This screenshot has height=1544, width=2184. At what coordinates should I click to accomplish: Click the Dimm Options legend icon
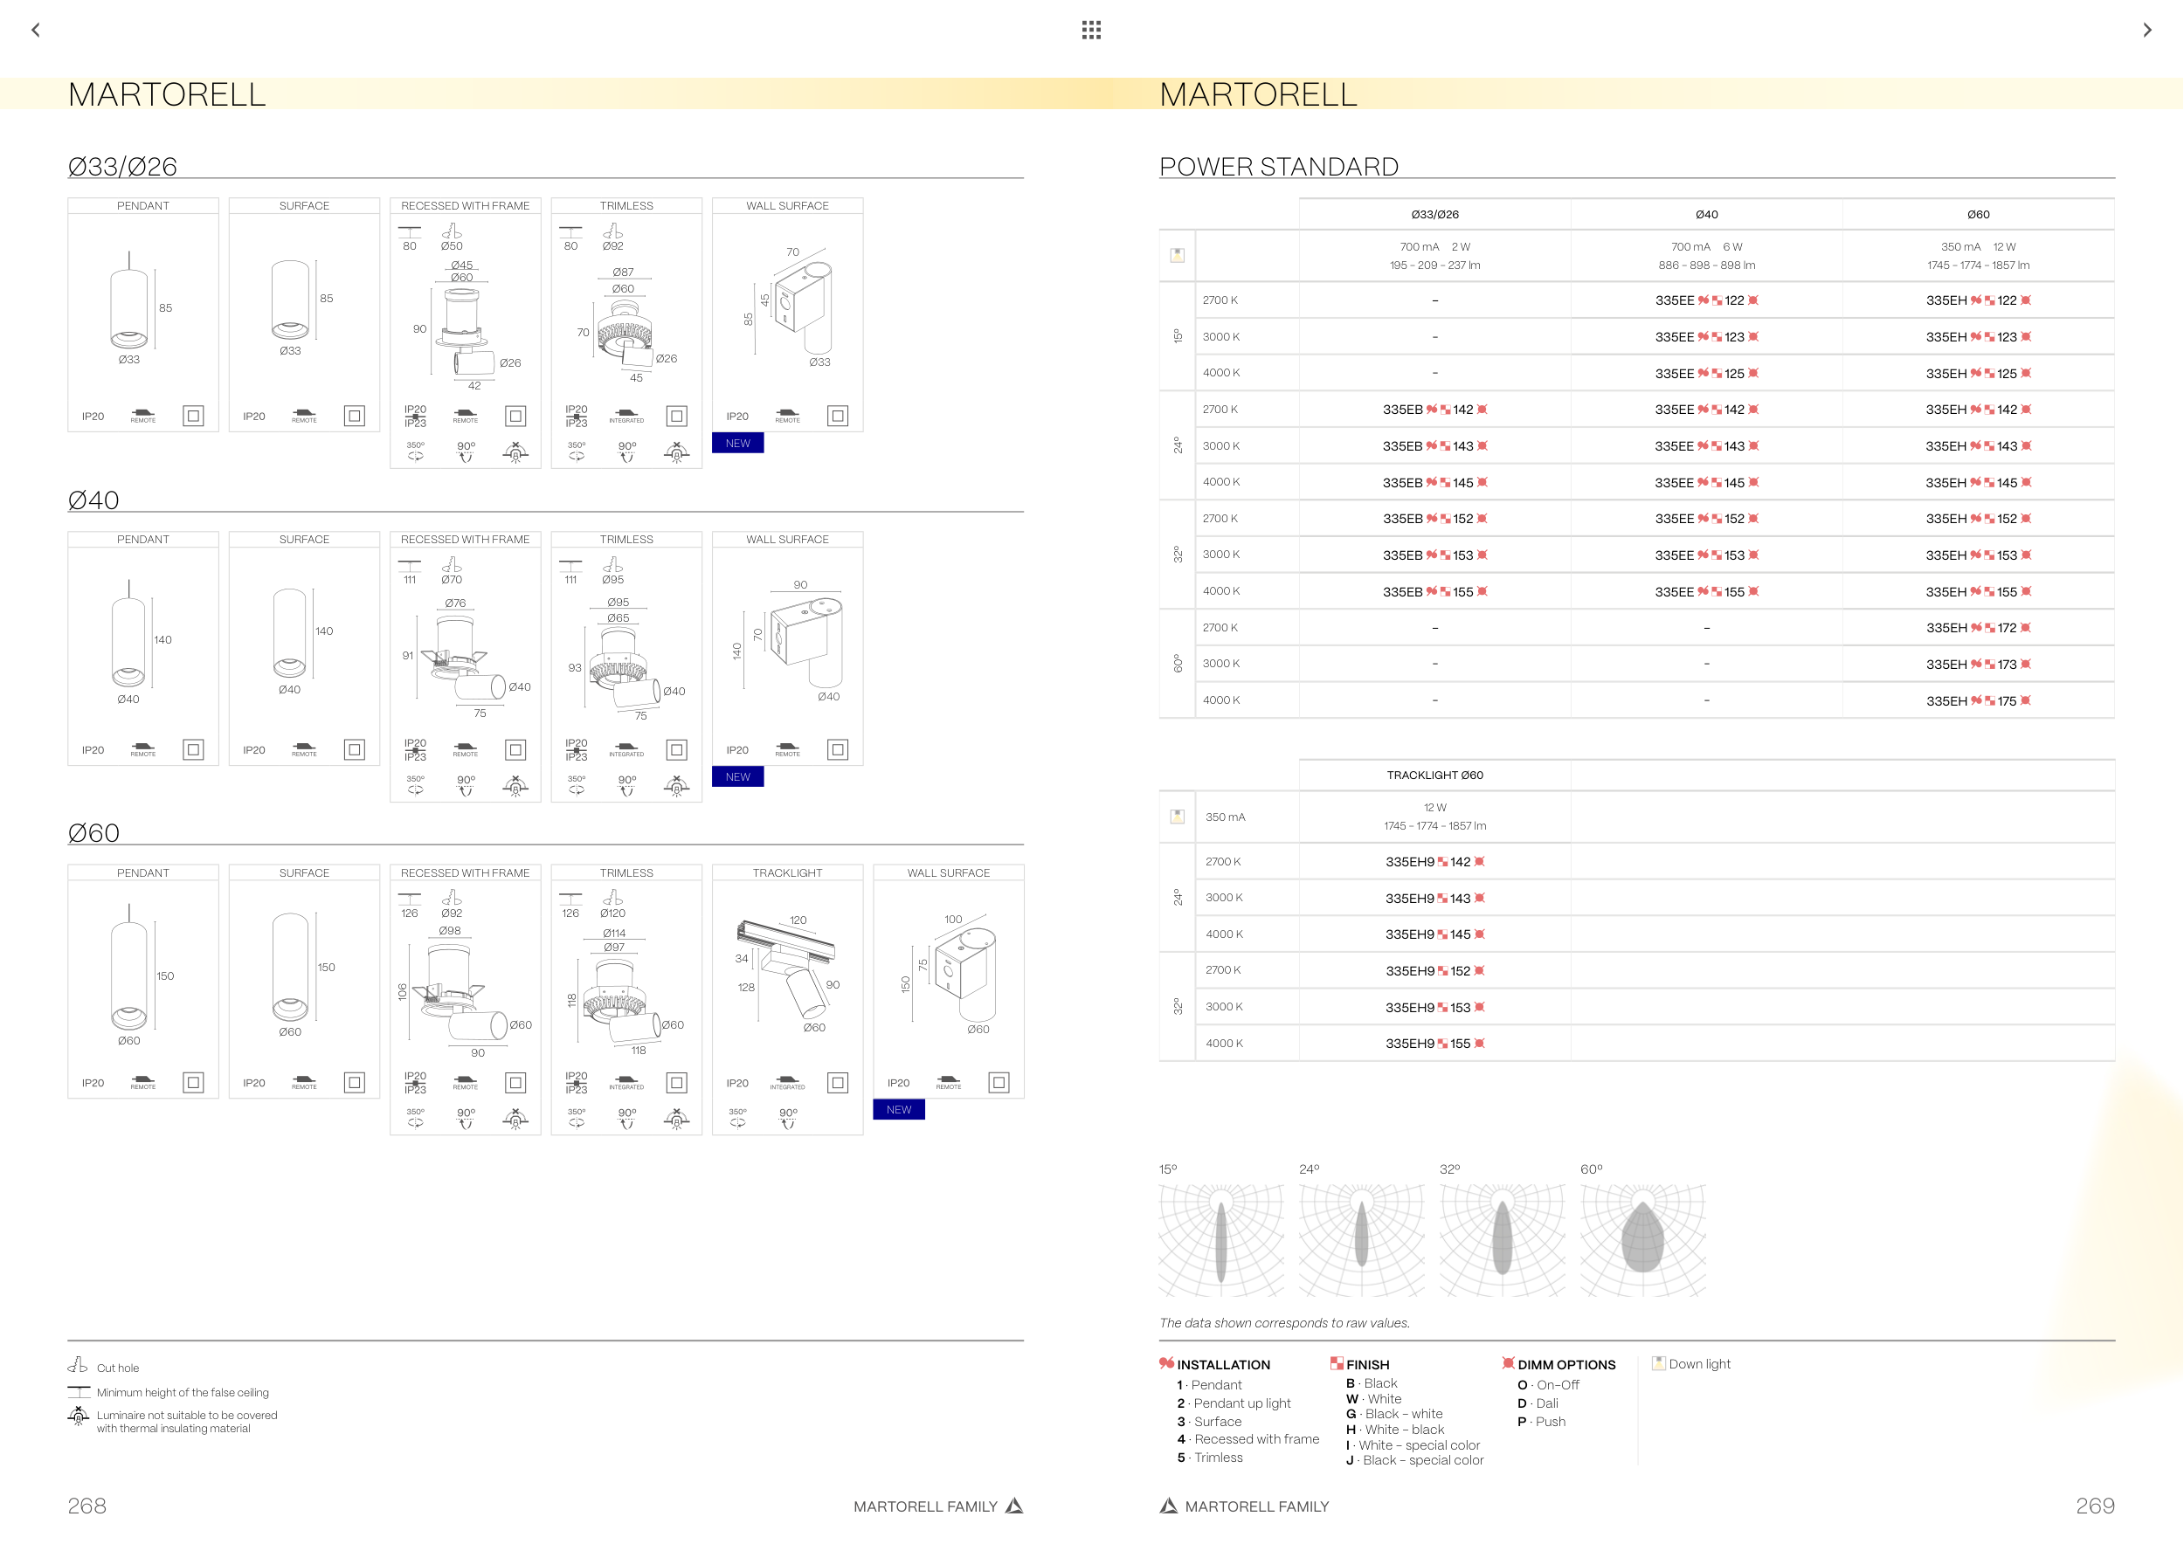1508,1363
